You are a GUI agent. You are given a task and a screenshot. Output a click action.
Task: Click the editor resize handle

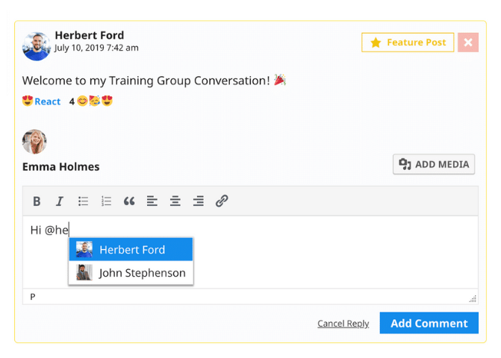472,298
